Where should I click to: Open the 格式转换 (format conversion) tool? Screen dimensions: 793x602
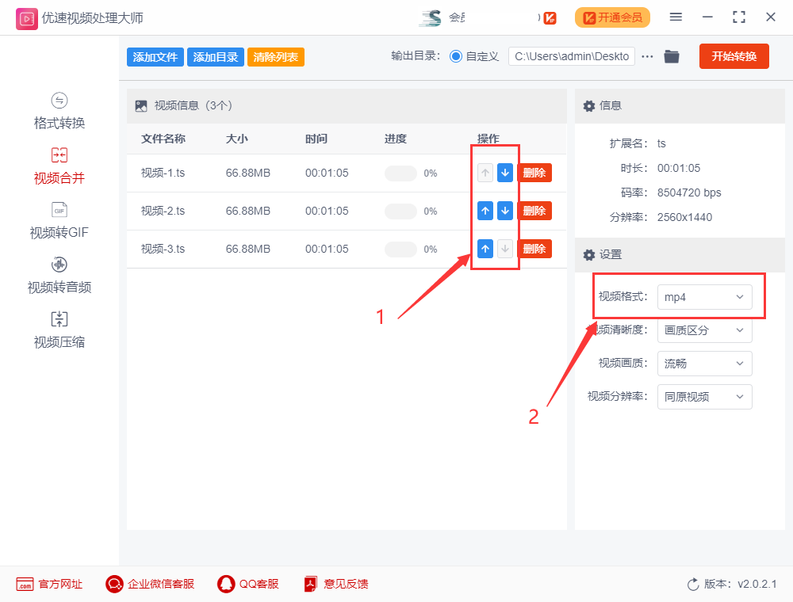[59, 111]
